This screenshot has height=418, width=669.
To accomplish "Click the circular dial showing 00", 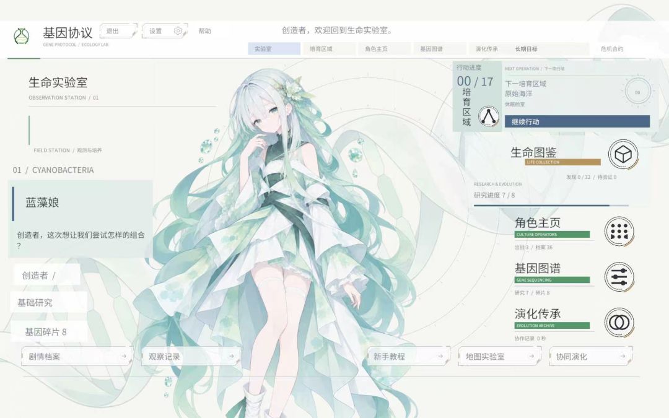I will pos(637,92).
